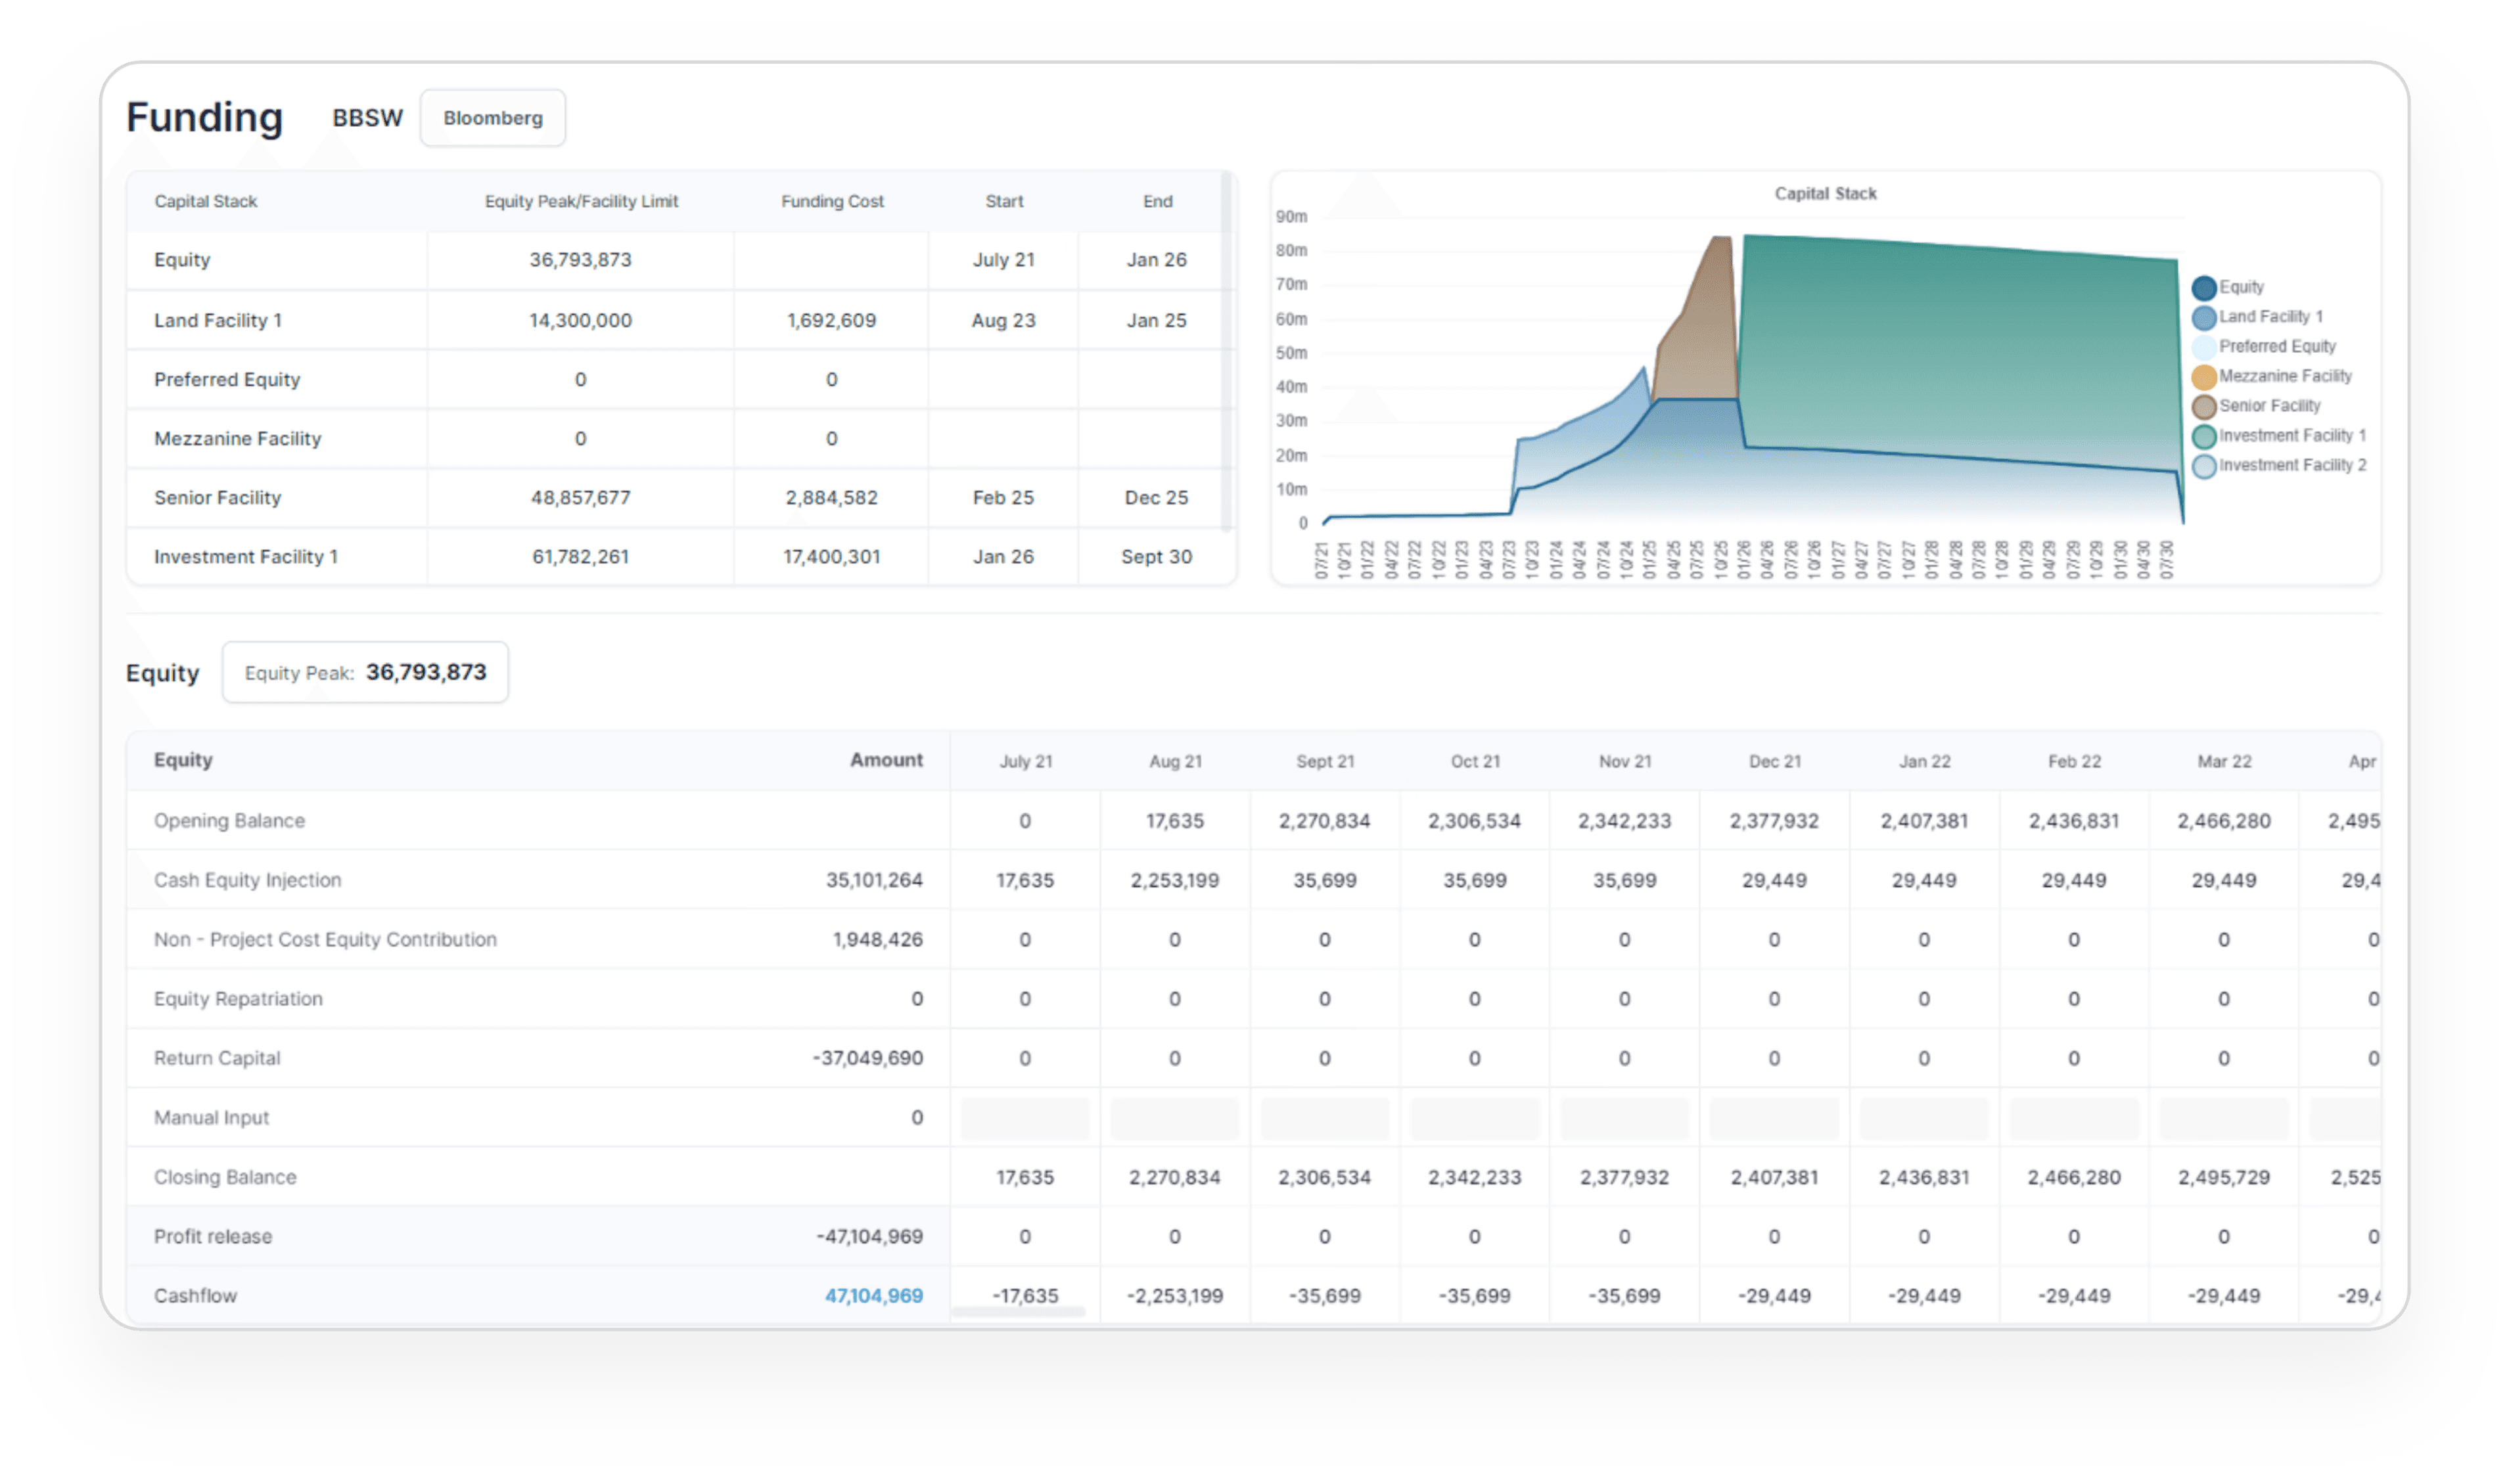This screenshot has width=2509, height=1484.
Task: Click Manual Input field for Mar 22
Action: tap(2224, 1117)
